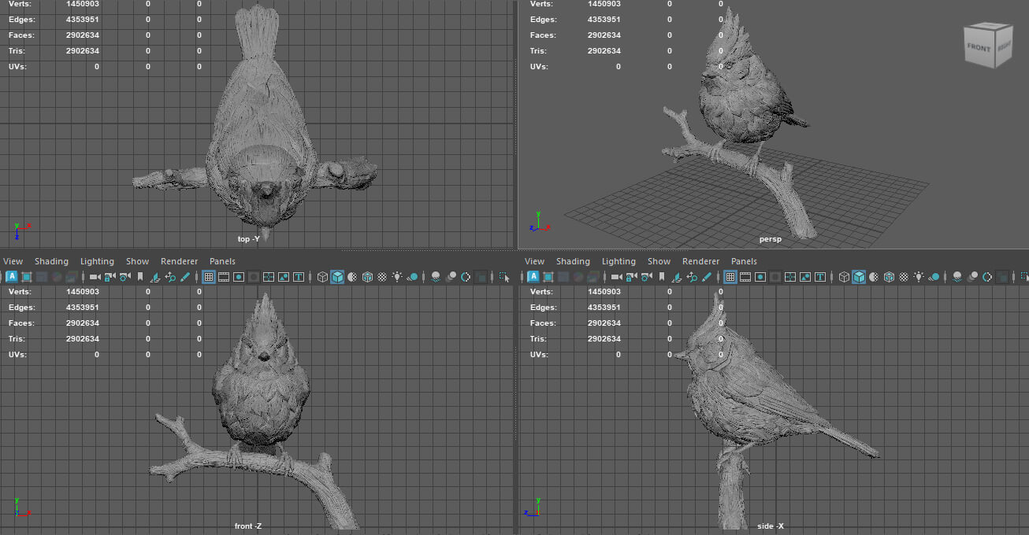
Task: Click 'persp' camera label in perspective view
Action: point(770,238)
